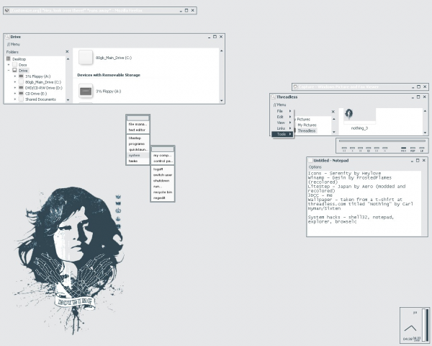Click inside the Notepad text area
The image size is (432, 346).
[x=364, y=203]
